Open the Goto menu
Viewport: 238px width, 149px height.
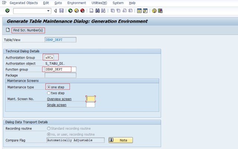point(58,3)
